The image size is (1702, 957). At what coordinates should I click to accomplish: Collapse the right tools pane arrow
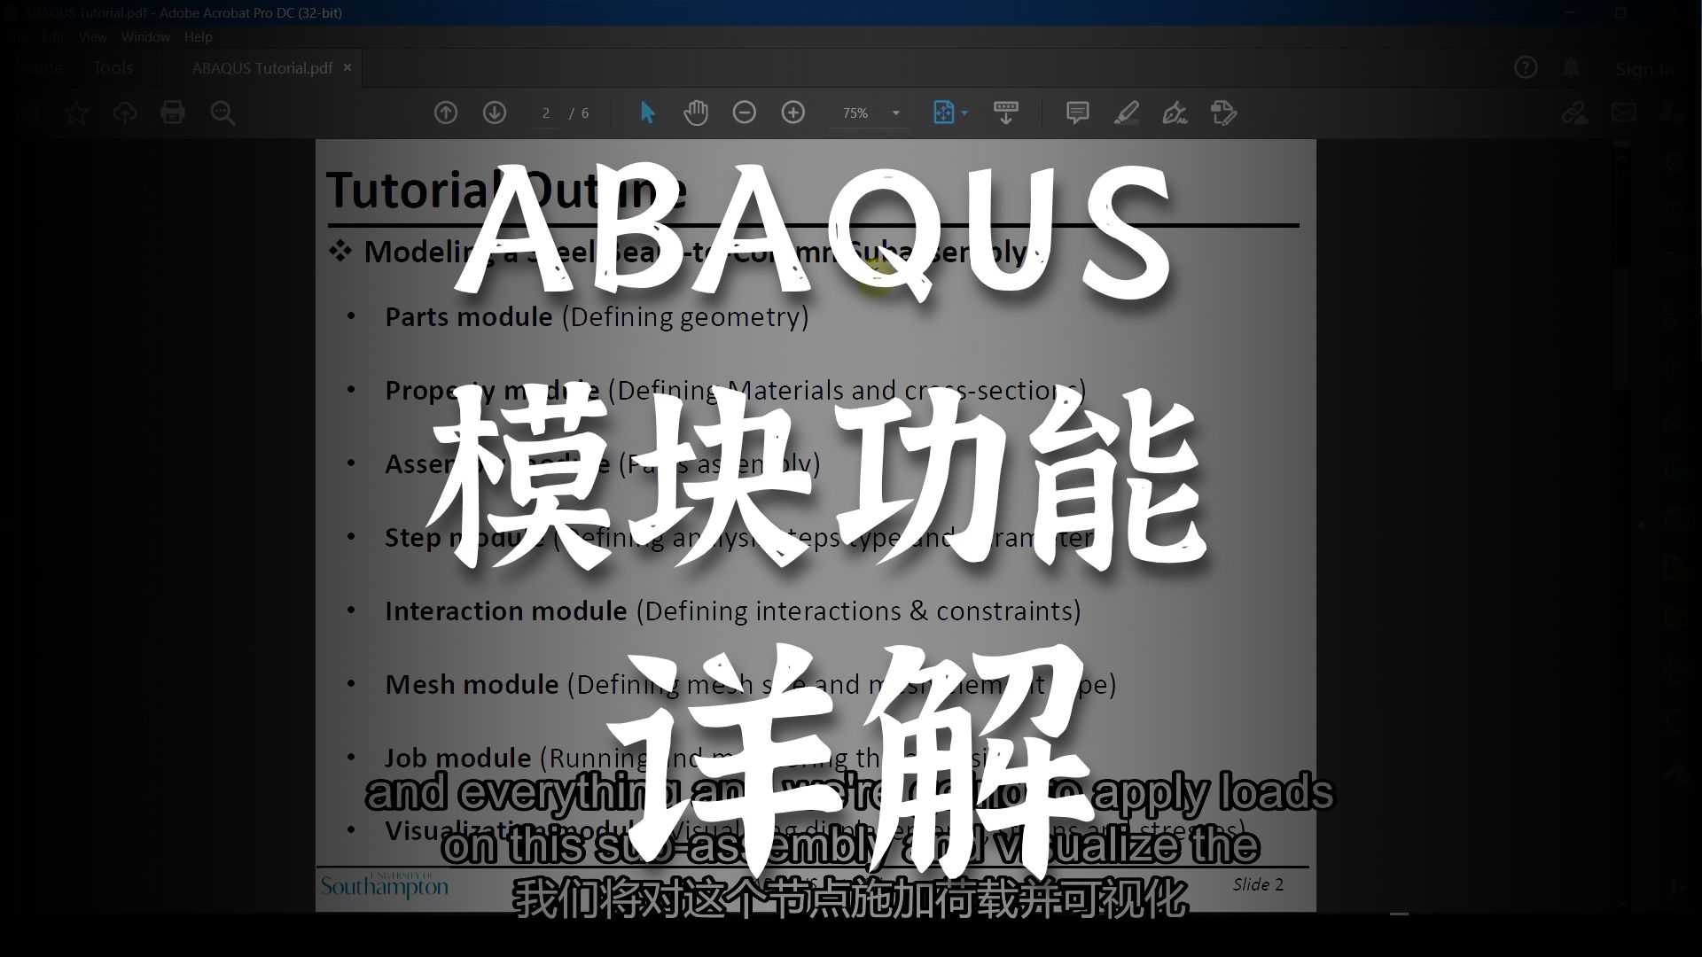coord(1641,525)
